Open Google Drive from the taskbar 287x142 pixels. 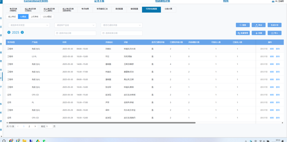(38, 141)
